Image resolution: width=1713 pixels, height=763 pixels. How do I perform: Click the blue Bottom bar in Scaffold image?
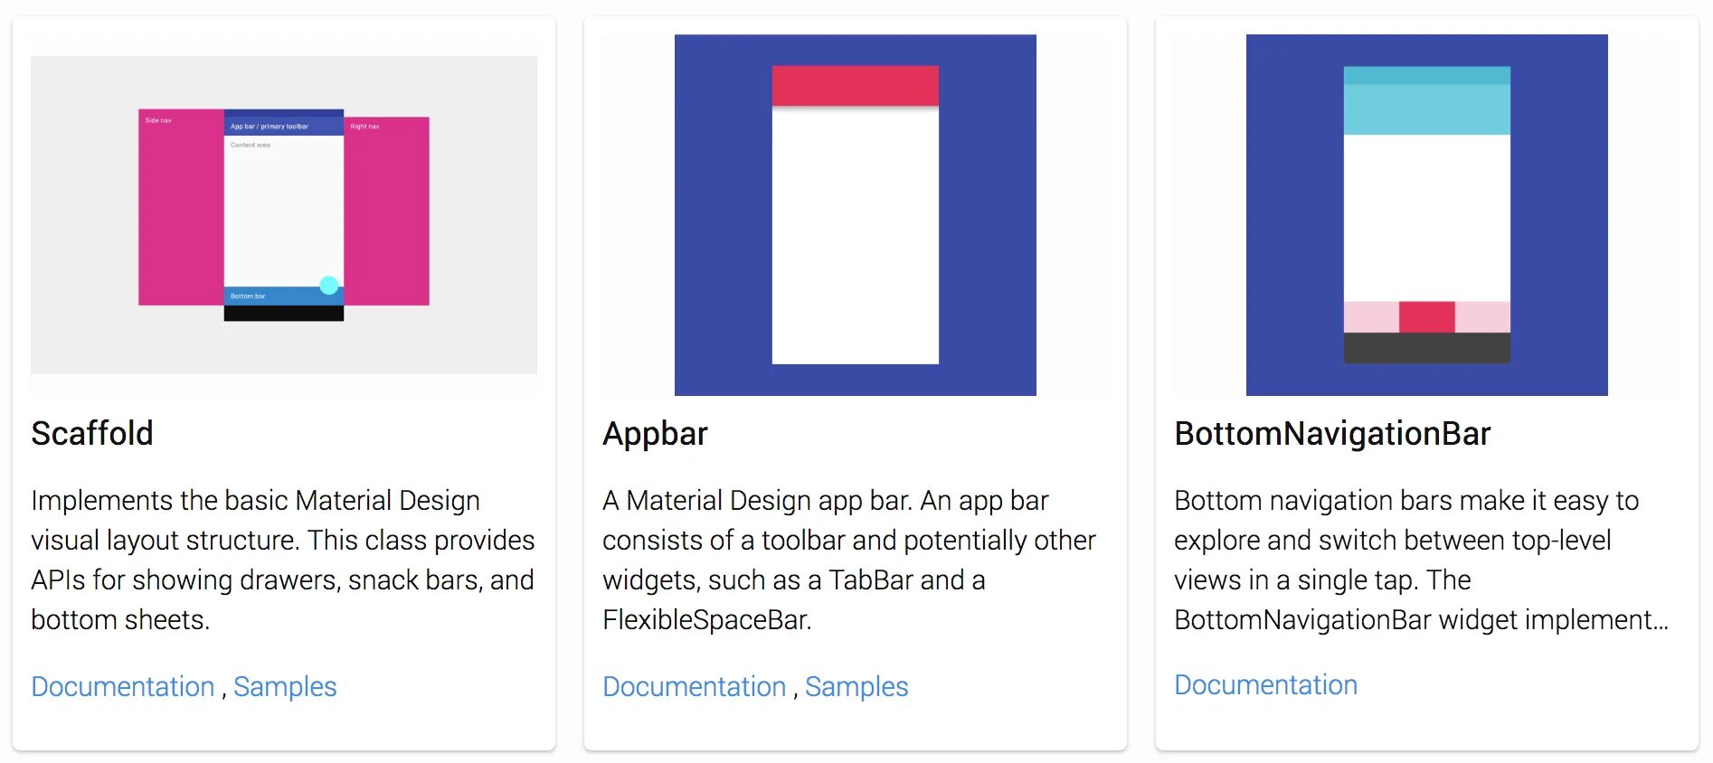click(x=270, y=297)
